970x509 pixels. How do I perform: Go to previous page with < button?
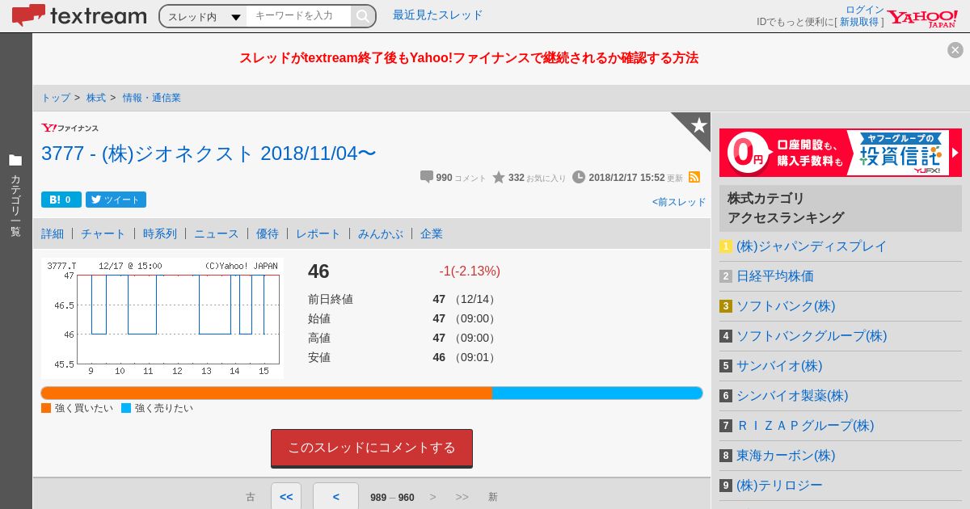click(x=335, y=496)
